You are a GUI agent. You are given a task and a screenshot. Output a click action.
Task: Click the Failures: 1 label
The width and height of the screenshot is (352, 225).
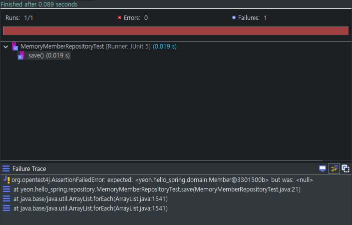point(253,18)
